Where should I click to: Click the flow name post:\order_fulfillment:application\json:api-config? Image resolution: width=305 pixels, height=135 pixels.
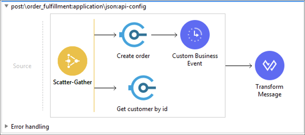[79, 7]
